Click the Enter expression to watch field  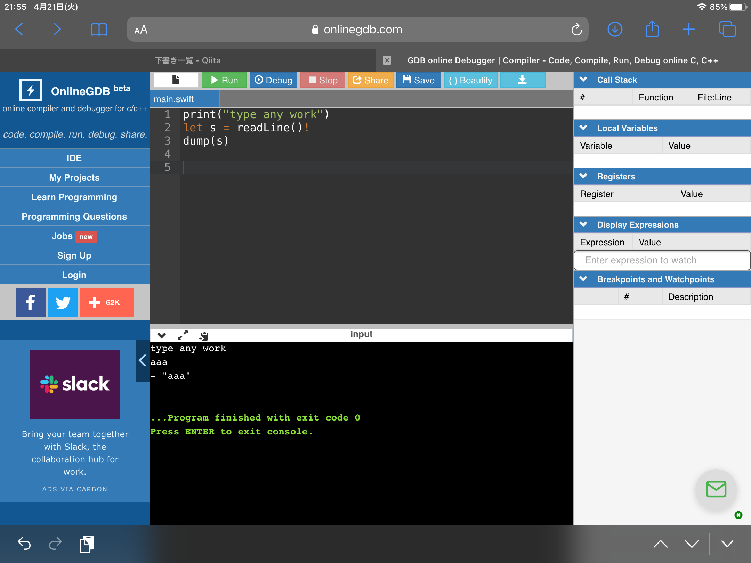(662, 260)
